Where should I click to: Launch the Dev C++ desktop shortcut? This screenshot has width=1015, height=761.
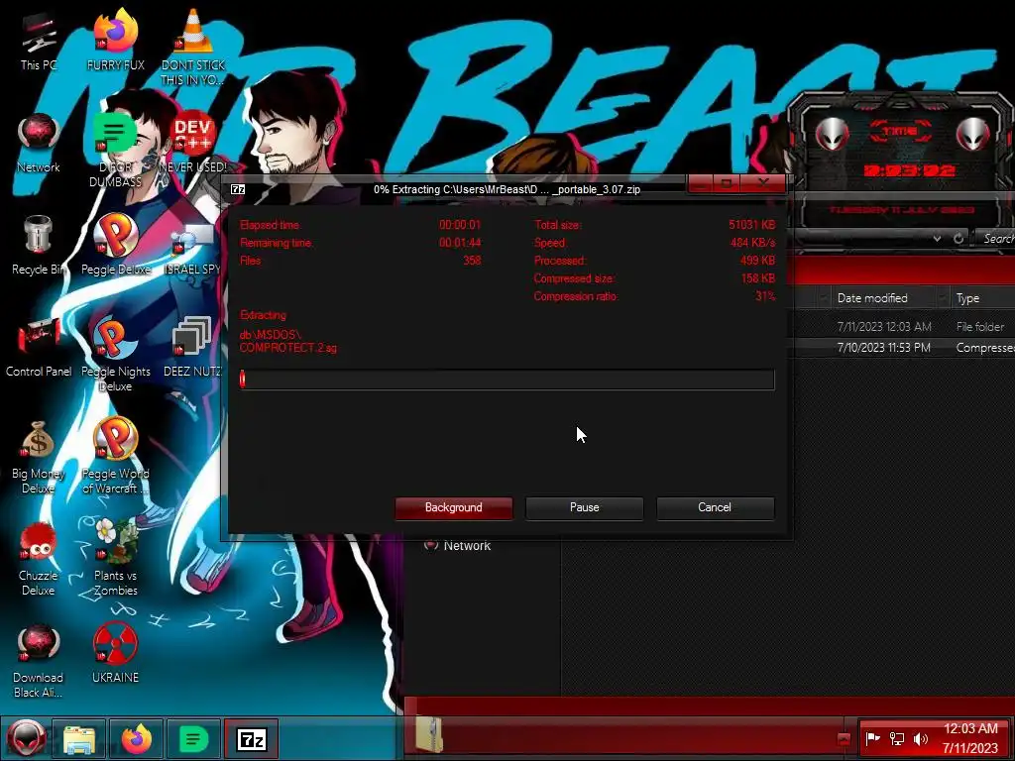[x=193, y=143]
